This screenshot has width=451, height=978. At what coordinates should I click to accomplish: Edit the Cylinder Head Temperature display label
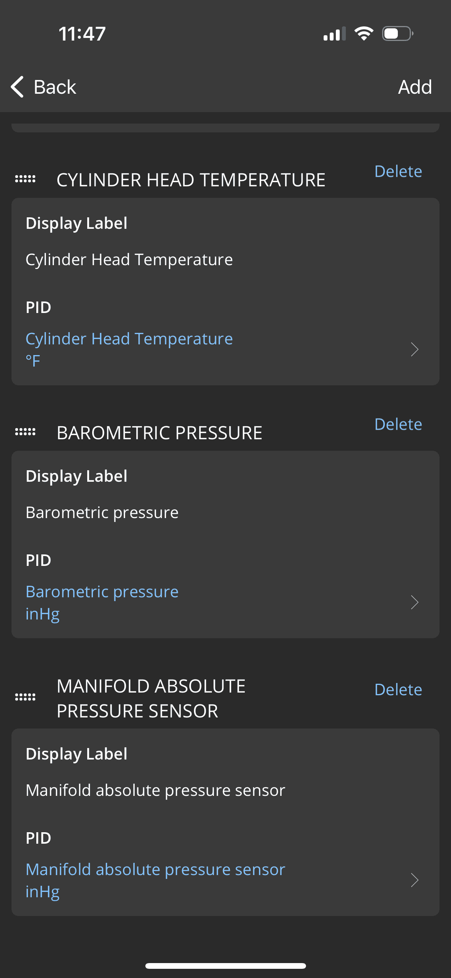[129, 260]
